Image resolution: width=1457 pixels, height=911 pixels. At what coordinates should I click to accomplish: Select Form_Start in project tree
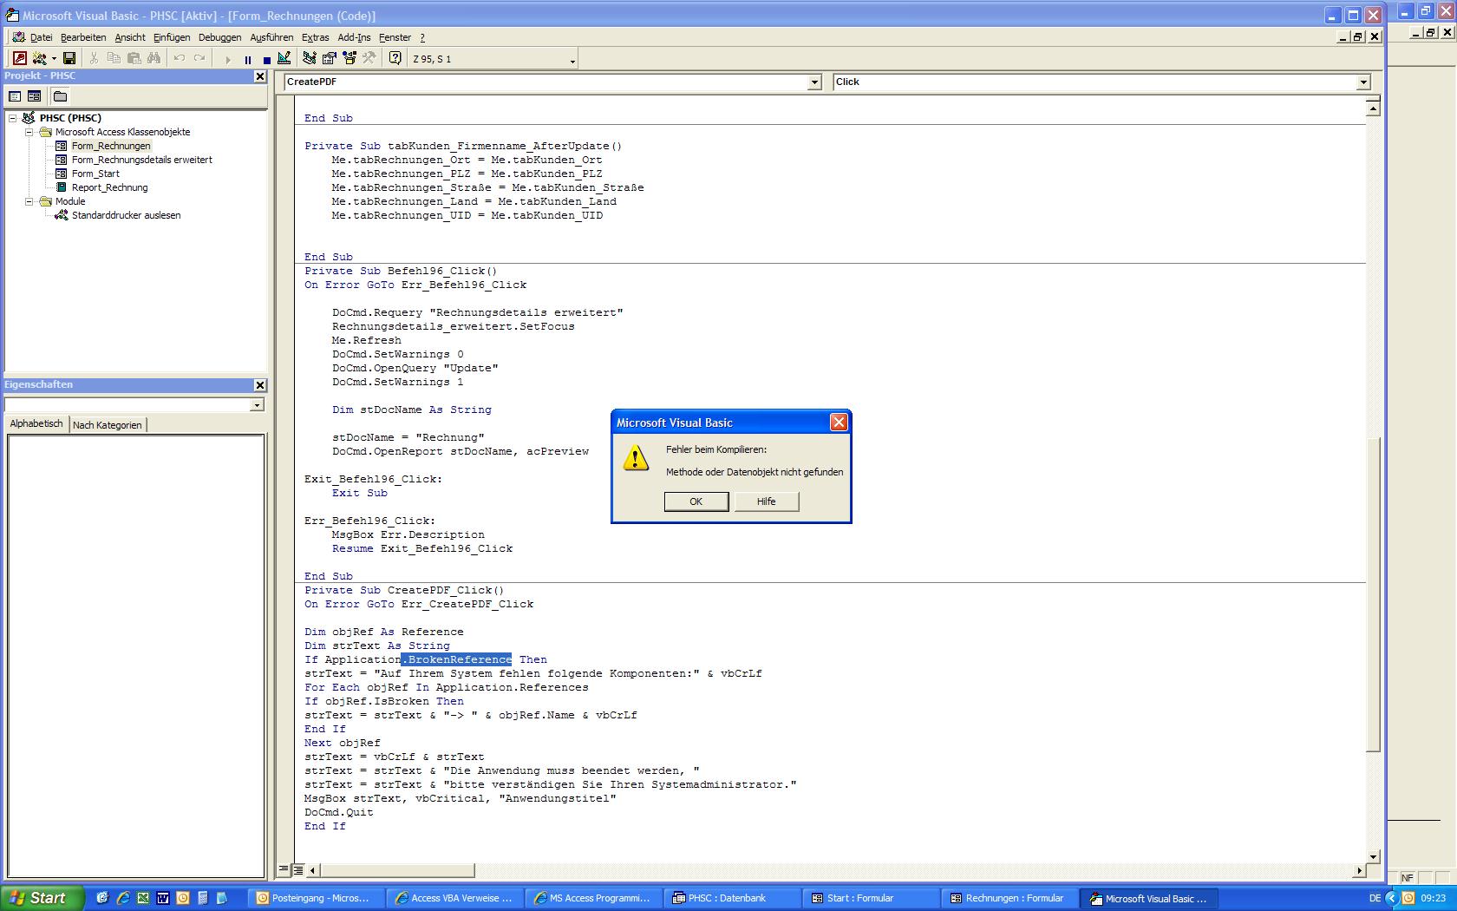pos(95,174)
